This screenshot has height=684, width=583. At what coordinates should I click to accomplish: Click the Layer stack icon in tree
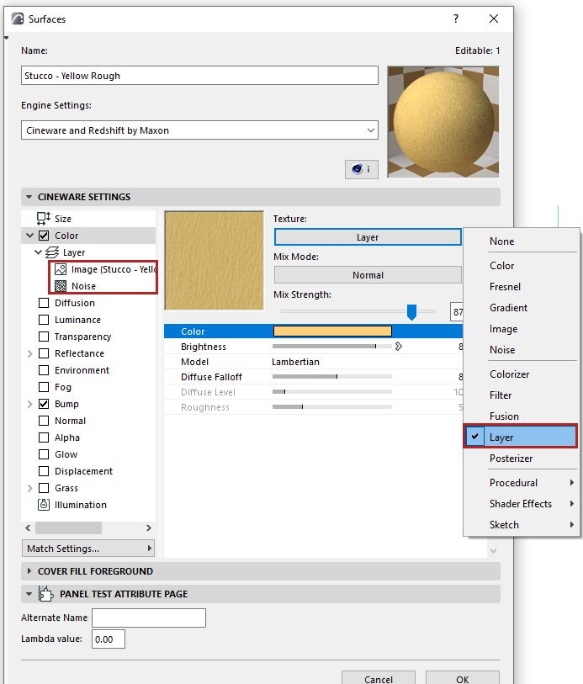tap(52, 252)
